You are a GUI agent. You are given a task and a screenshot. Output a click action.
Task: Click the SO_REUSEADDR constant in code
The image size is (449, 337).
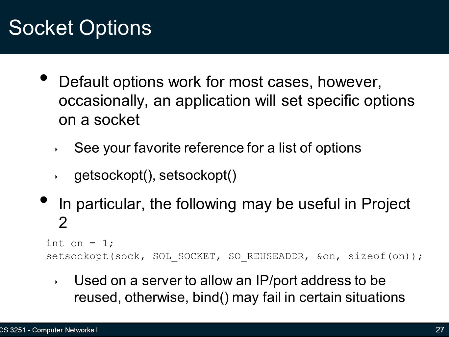(266, 256)
